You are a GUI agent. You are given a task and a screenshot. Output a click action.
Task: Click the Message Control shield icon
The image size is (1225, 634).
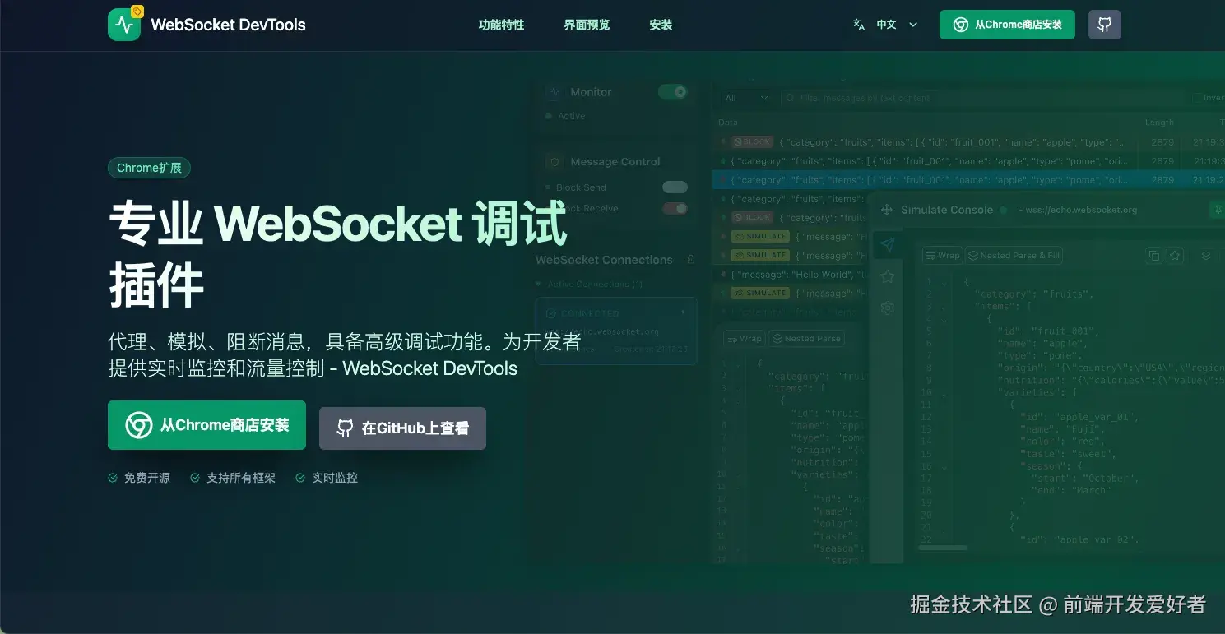[x=554, y=162]
